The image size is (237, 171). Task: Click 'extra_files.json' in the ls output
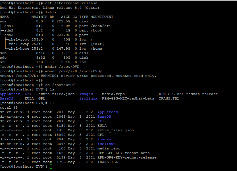point(57,94)
